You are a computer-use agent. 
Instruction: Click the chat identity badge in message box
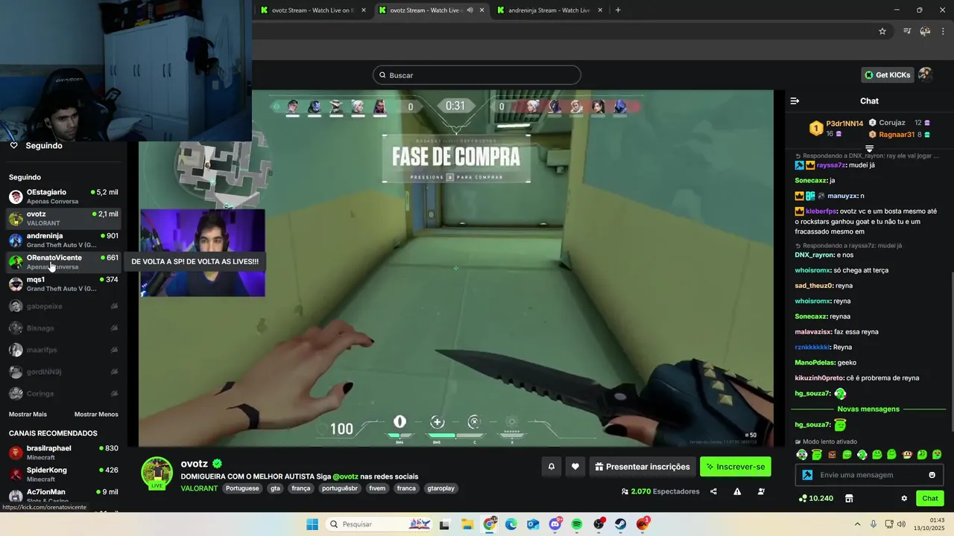point(807,475)
